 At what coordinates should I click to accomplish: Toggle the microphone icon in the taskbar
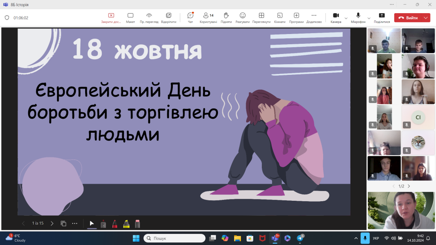click(x=365, y=238)
